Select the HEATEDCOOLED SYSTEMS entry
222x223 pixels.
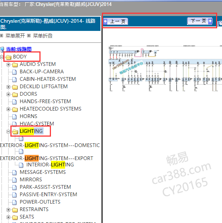tap(51, 109)
